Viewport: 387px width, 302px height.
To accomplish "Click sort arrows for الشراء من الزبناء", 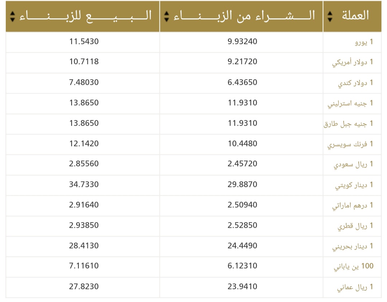I will tap(167, 16).
